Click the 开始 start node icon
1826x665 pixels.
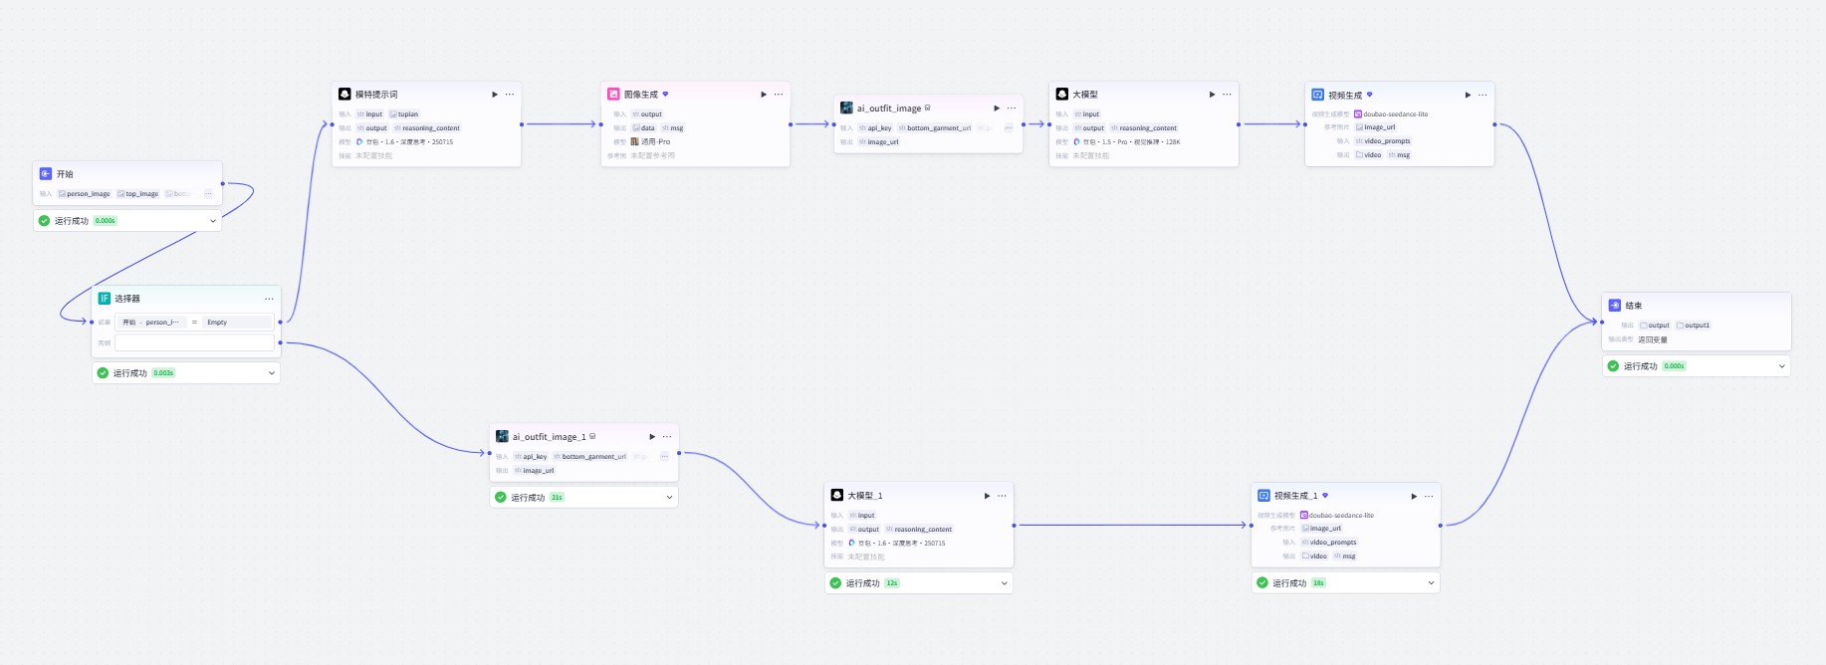(x=46, y=174)
